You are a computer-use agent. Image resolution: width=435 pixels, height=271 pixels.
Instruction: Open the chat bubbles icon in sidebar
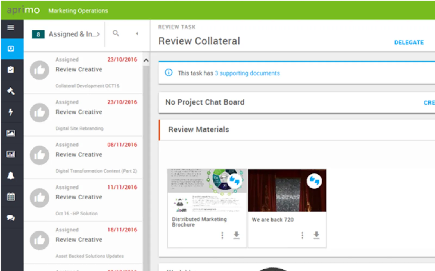point(11,218)
